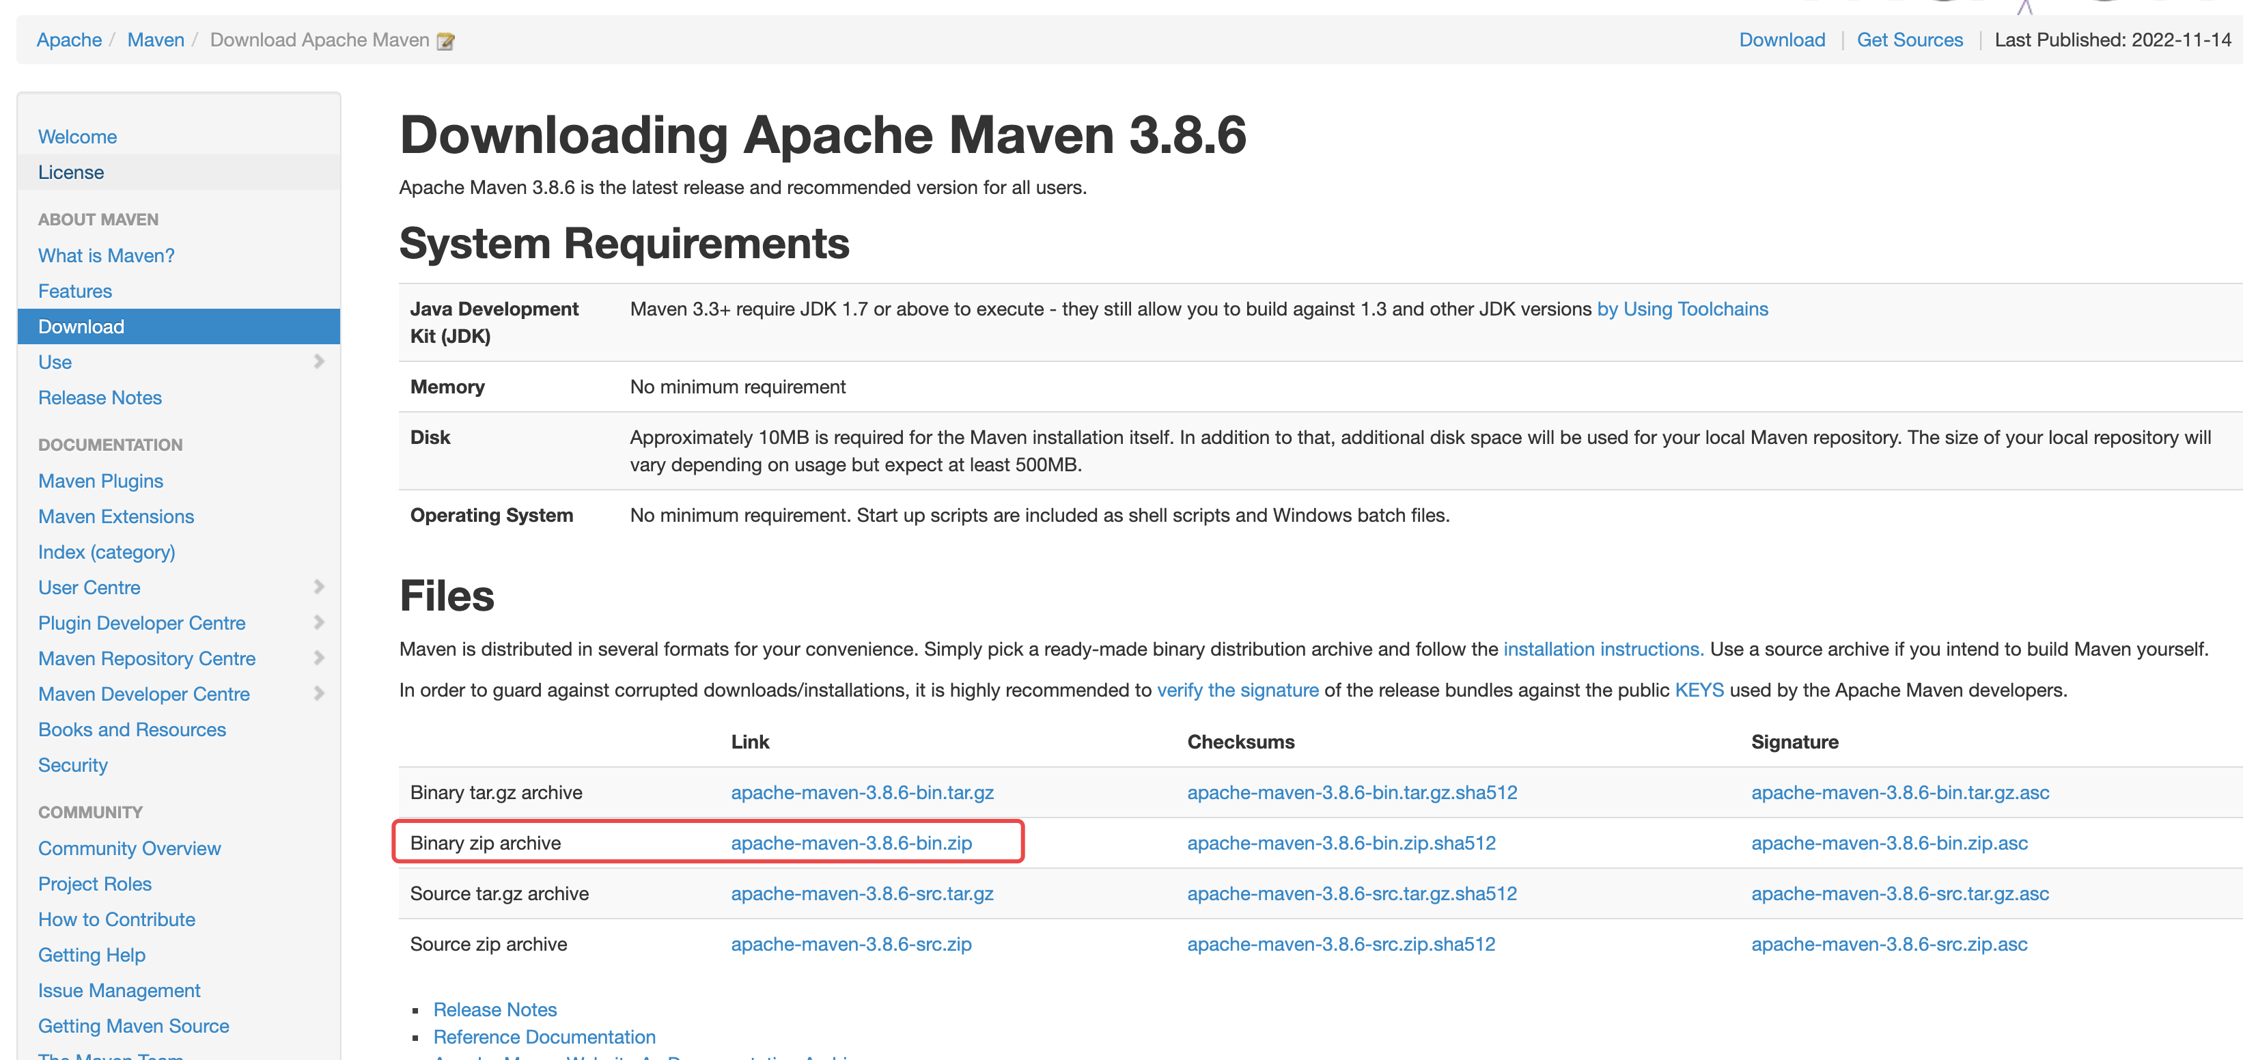Select Download in the sidebar
2243x1060 pixels.
tap(81, 326)
